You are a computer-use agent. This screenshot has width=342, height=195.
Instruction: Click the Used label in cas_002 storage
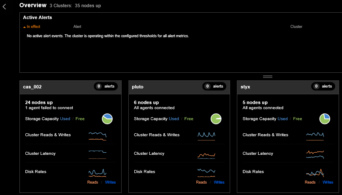coord(65,119)
